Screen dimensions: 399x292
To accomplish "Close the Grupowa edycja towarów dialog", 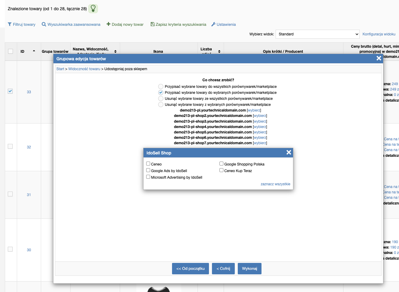I will click(379, 58).
